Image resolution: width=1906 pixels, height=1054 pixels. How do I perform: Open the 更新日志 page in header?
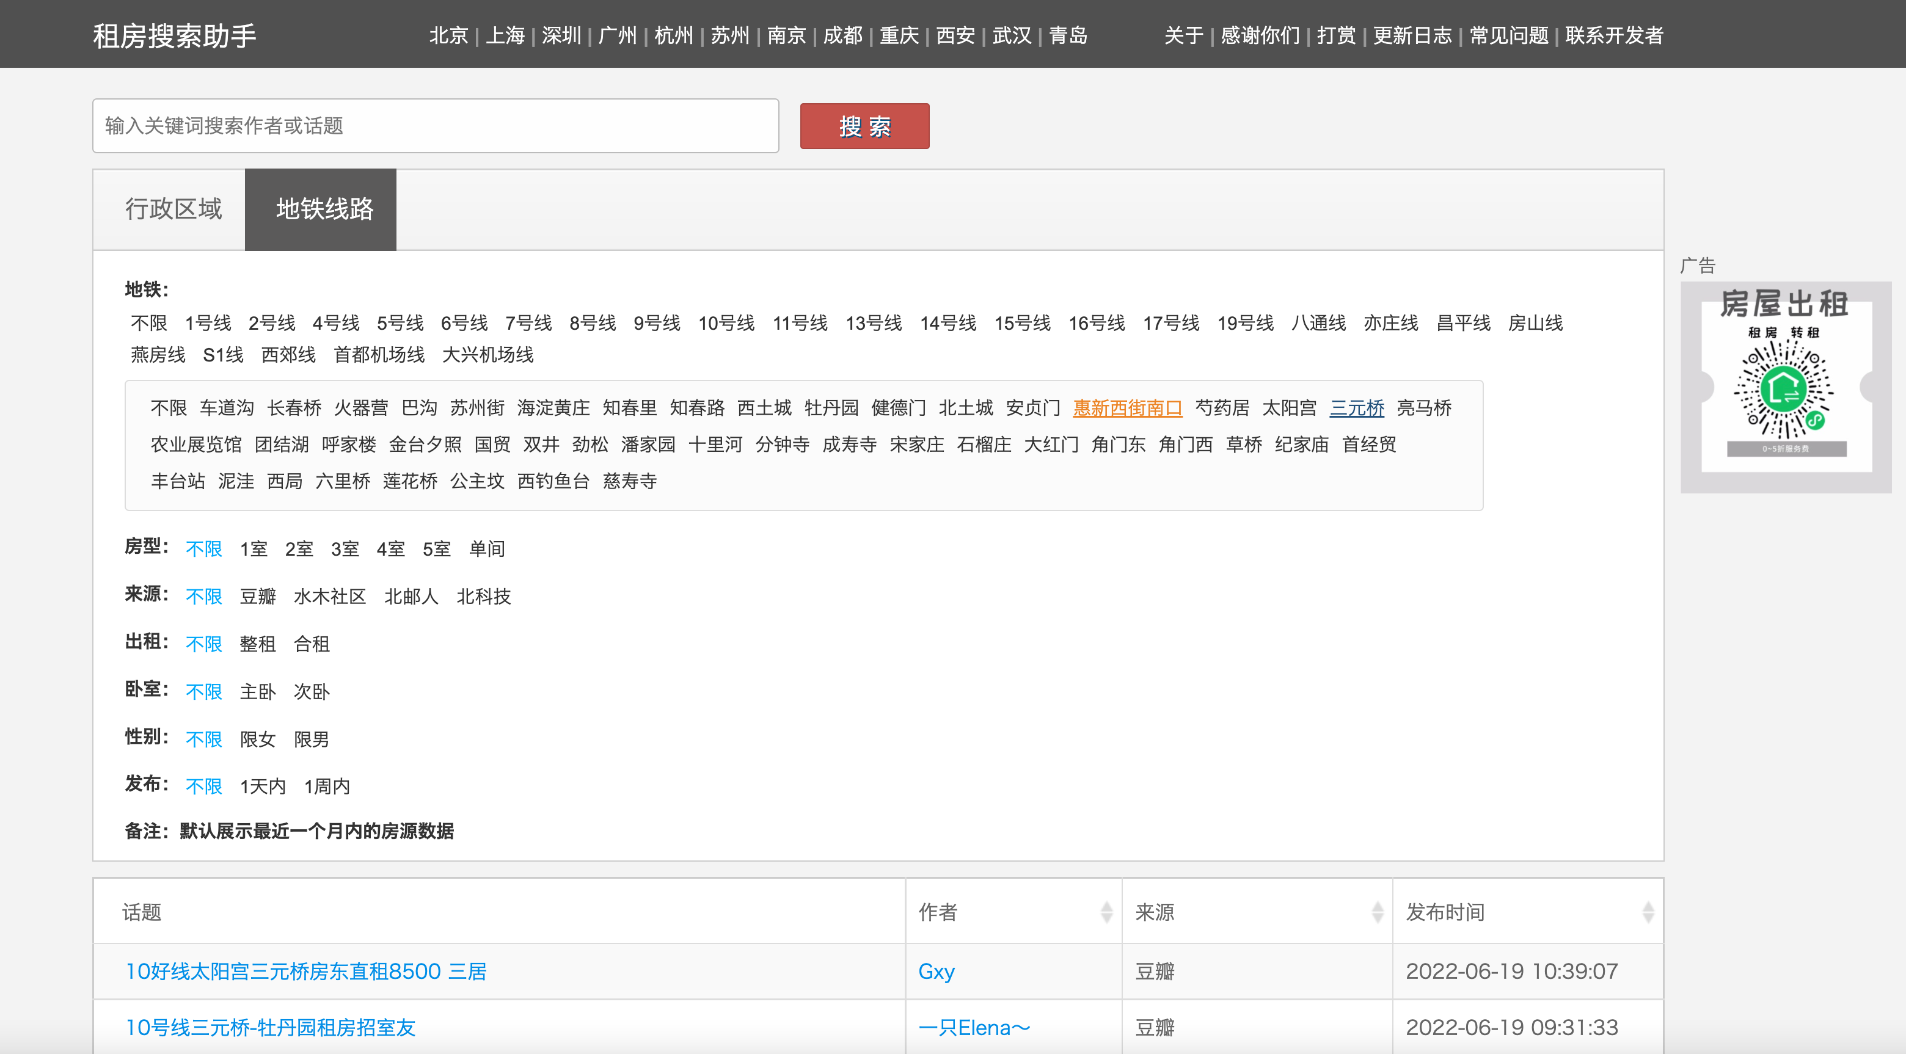click(1412, 35)
